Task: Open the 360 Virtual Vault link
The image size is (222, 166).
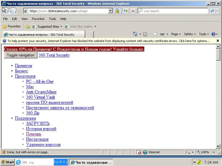Action: coord(41,97)
